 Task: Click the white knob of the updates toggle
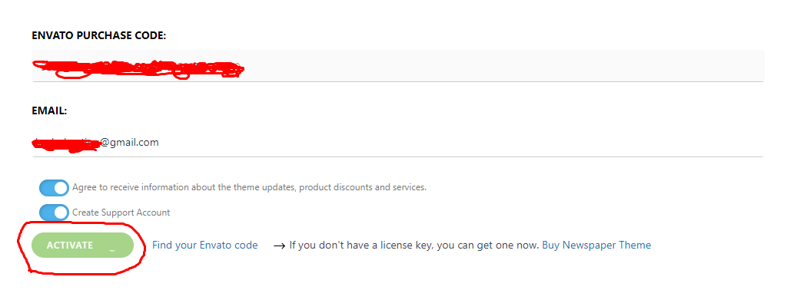(61, 188)
